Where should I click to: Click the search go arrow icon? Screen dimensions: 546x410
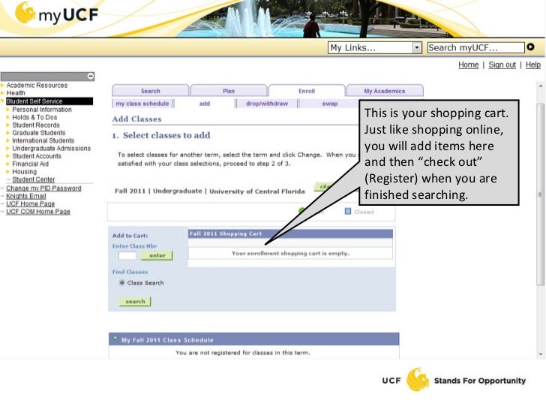coord(530,47)
